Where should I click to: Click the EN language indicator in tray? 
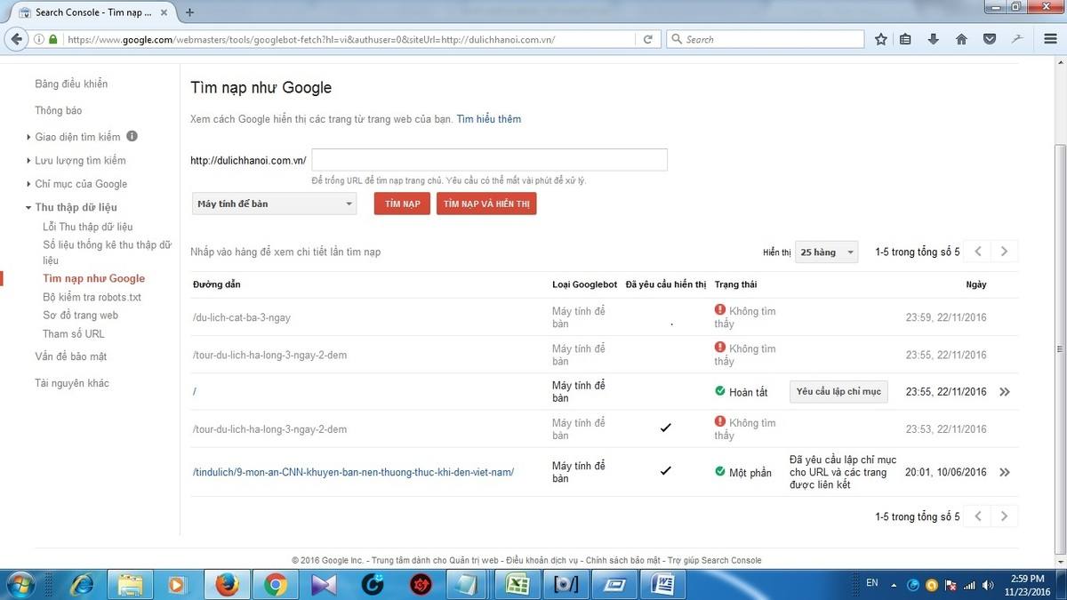(x=872, y=583)
